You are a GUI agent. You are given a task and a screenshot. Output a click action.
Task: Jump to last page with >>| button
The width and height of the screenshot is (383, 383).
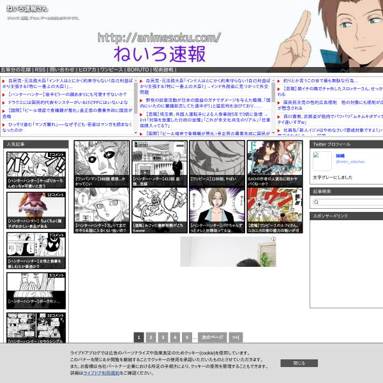click(x=236, y=337)
